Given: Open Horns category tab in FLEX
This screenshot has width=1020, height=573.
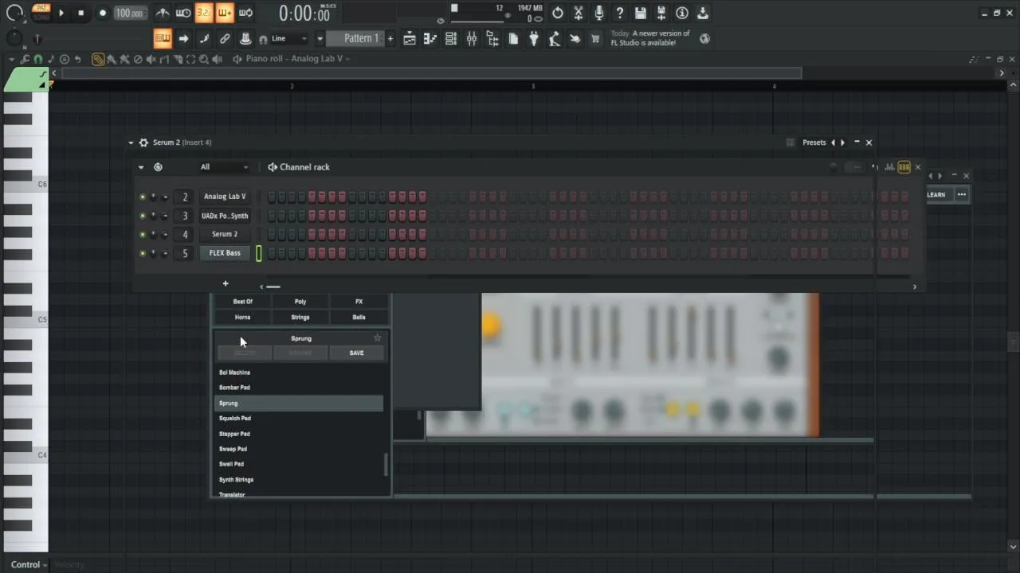Looking at the screenshot, I should pyautogui.click(x=242, y=318).
